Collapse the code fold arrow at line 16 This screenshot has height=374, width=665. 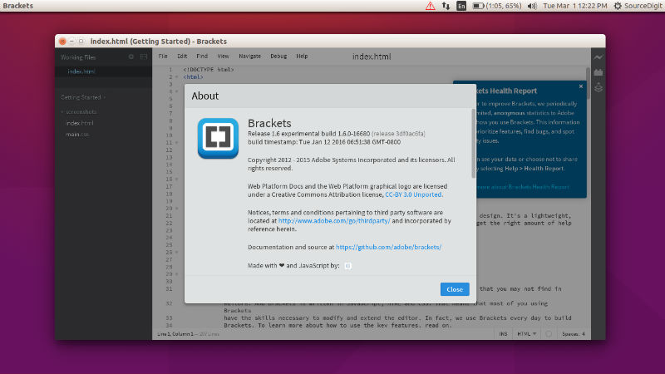point(177,180)
